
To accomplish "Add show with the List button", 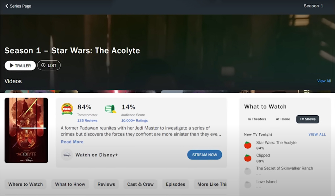I will click(x=49, y=66).
